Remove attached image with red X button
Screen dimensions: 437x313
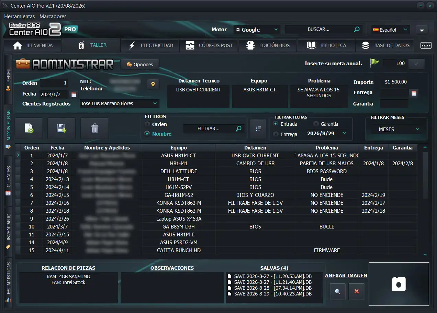[356, 291]
